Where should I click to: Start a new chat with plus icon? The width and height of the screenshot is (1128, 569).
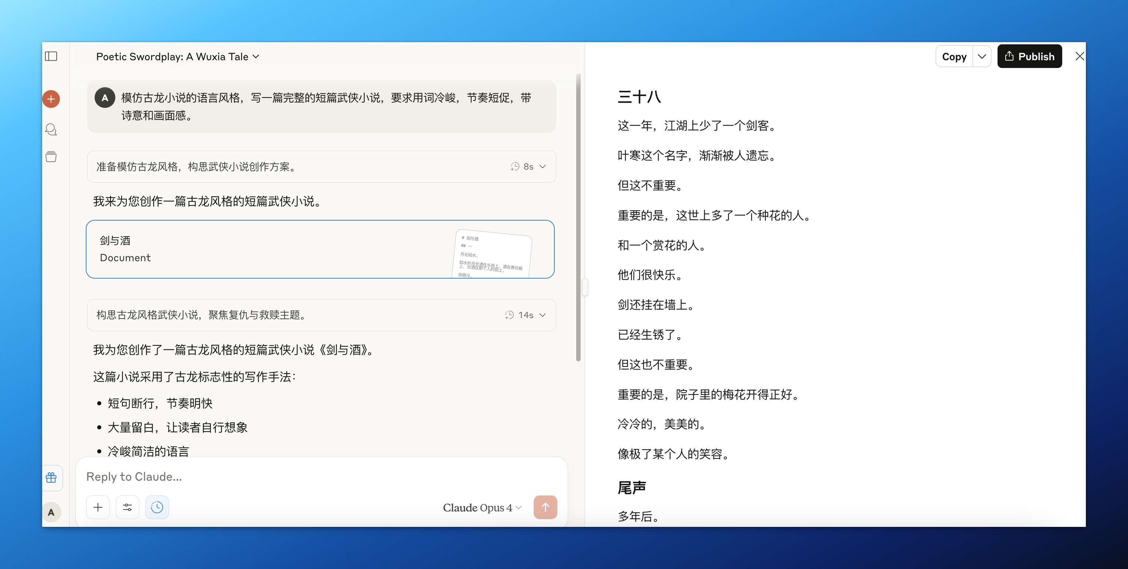[51, 99]
